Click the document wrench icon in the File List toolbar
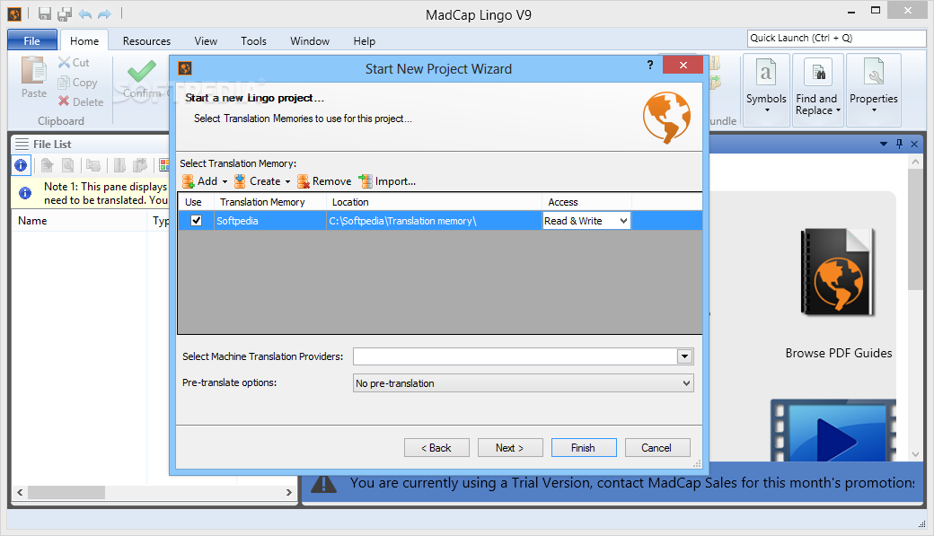The image size is (934, 536). point(68,165)
